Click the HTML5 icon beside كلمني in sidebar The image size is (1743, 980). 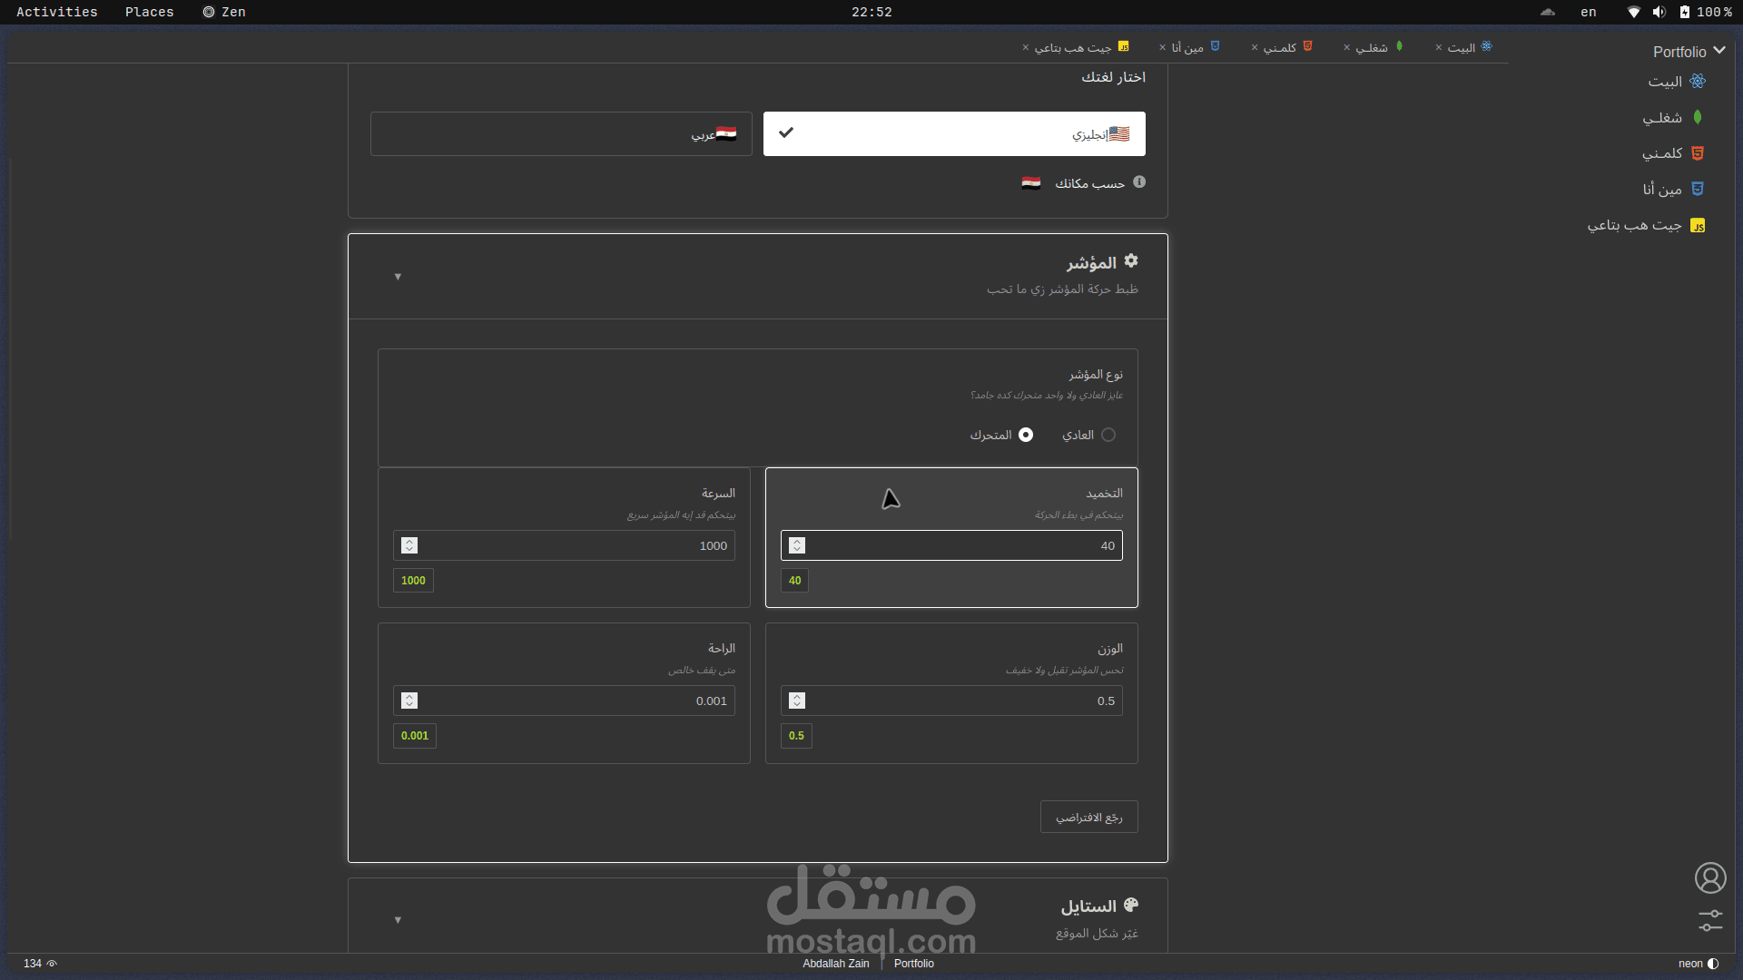pyautogui.click(x=1698, y=153)
